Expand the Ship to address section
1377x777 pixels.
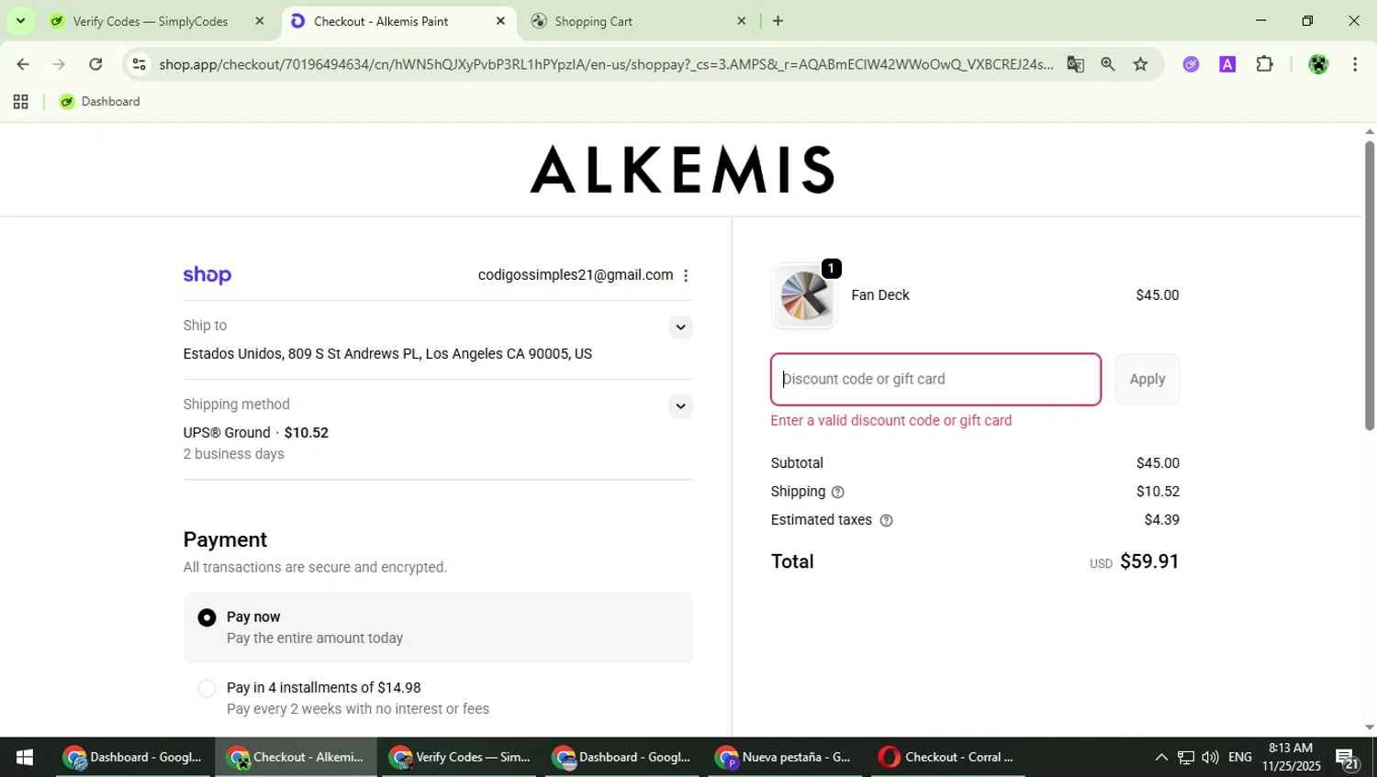[680, 327]
